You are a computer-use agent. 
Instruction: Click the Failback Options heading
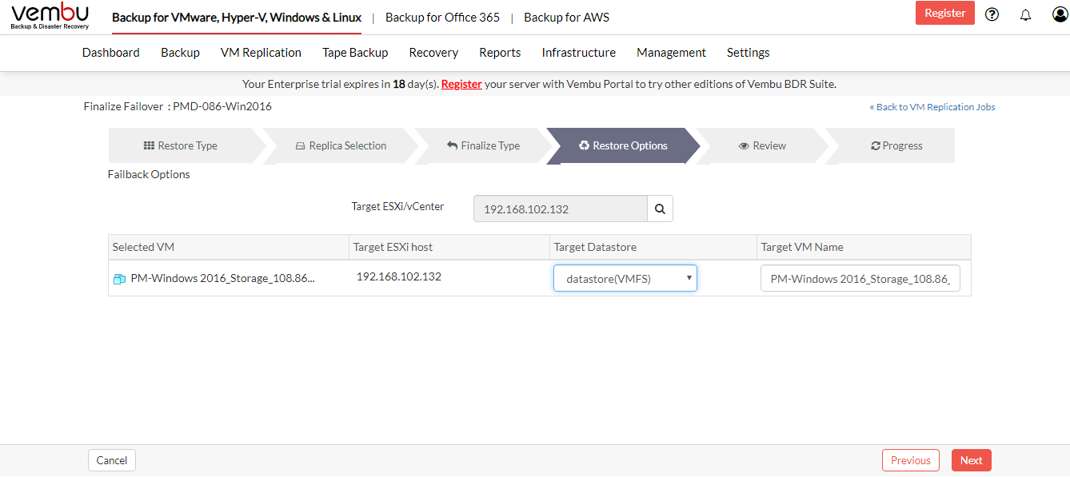click(x=149, y=174)
